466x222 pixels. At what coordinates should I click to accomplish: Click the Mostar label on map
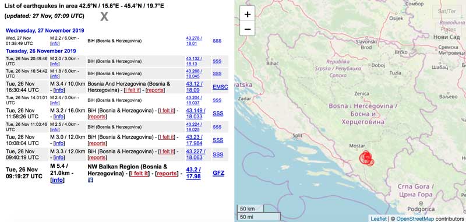(357, 146)
